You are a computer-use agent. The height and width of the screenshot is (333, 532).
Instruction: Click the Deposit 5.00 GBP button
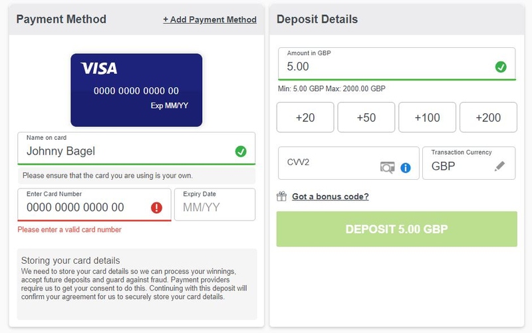pos(396,229)
